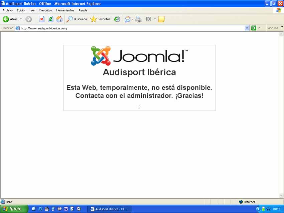Open the Búsqueda search panel
The height and width of the screenshot is (213, 284).
77,19
